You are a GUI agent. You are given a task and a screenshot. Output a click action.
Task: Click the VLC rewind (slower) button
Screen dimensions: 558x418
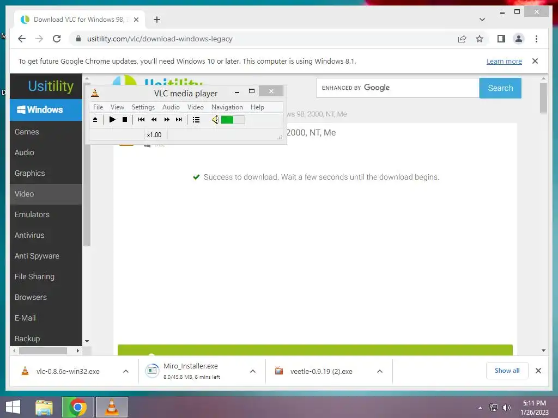point(154,120)
